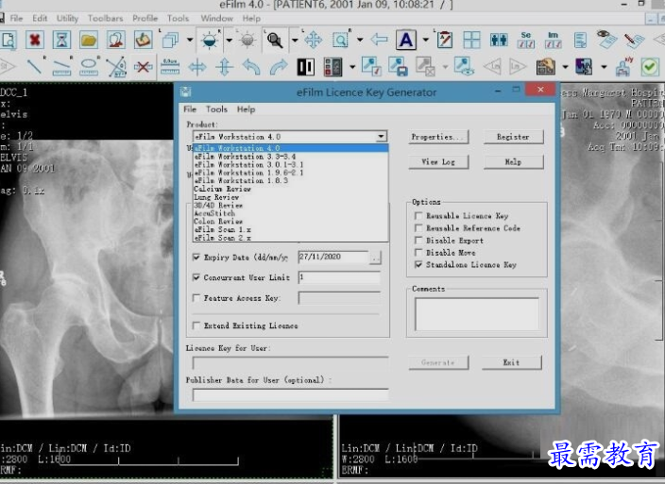Select the window/level sun icon
This screenshot has width=665, height=484.
(x=210, y=41)
